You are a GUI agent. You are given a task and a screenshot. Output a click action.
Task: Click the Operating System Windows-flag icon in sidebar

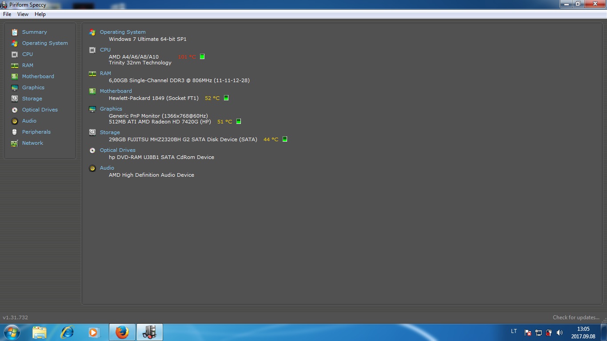[x=15, y=43]
